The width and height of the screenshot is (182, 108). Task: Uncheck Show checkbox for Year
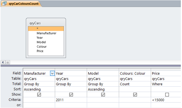tap(71, 95)
